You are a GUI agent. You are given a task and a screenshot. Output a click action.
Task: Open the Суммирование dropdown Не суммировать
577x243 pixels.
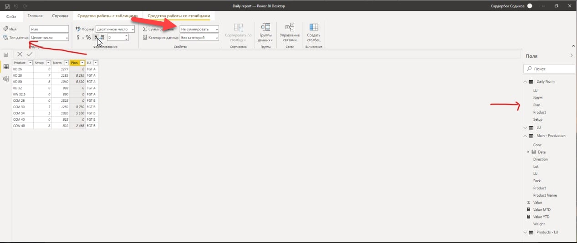(x=199, y=29)
